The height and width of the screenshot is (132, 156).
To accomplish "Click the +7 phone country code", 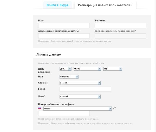I will [x=114, y=108].
